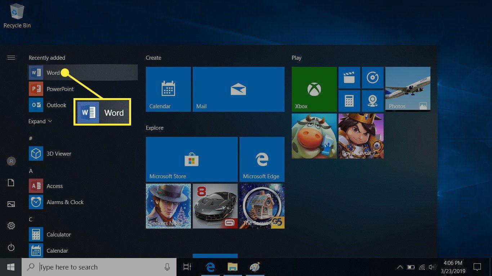Open Edge from the taskbar
The image size is (492, 276).
coord(210,267)
